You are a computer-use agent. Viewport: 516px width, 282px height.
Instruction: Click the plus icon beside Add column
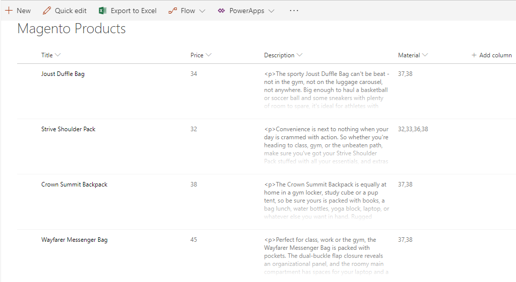pos(474,55)
